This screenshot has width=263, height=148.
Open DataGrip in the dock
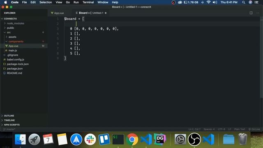160,139
